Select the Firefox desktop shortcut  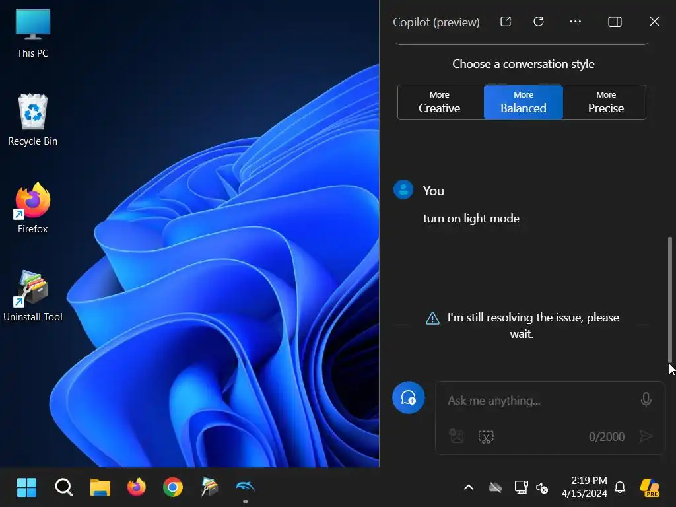coord(33,208)
